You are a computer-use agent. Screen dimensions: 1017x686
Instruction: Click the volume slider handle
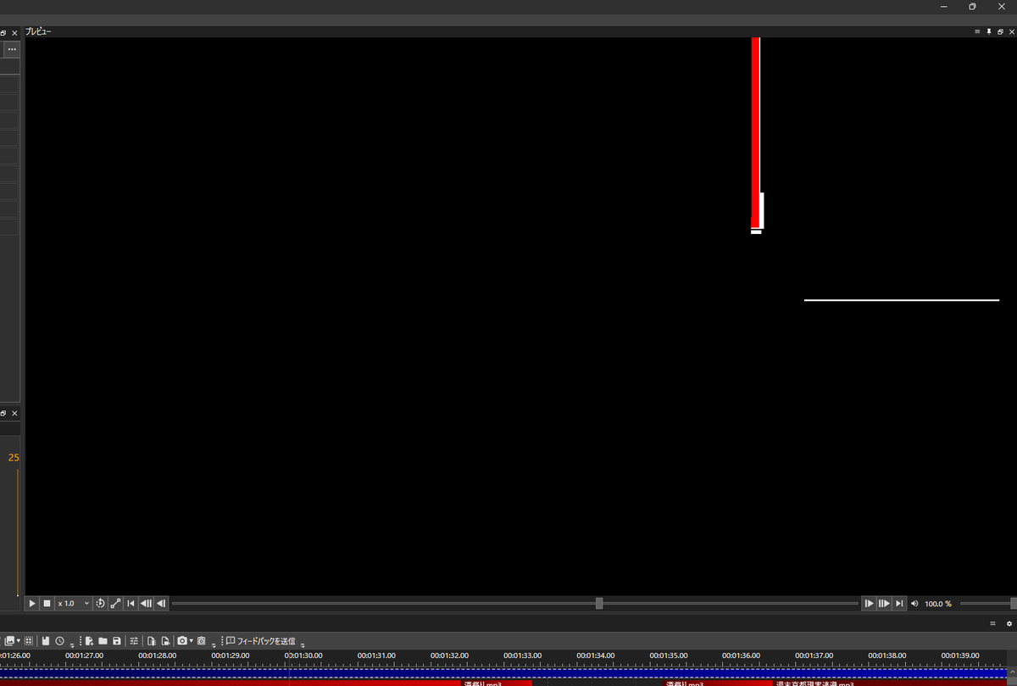[x=1014, y=604]
